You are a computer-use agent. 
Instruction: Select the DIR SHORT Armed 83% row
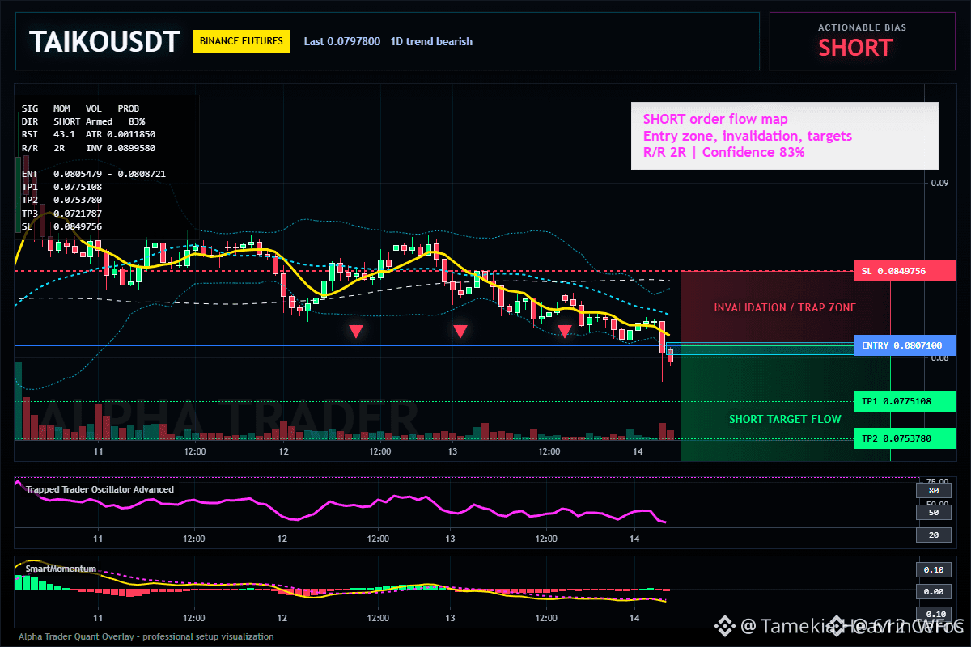tap(83, 121)
